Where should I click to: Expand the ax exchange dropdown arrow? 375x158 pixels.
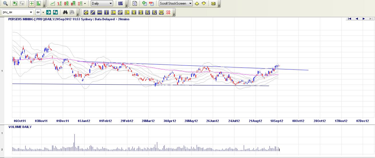point(43,12)
